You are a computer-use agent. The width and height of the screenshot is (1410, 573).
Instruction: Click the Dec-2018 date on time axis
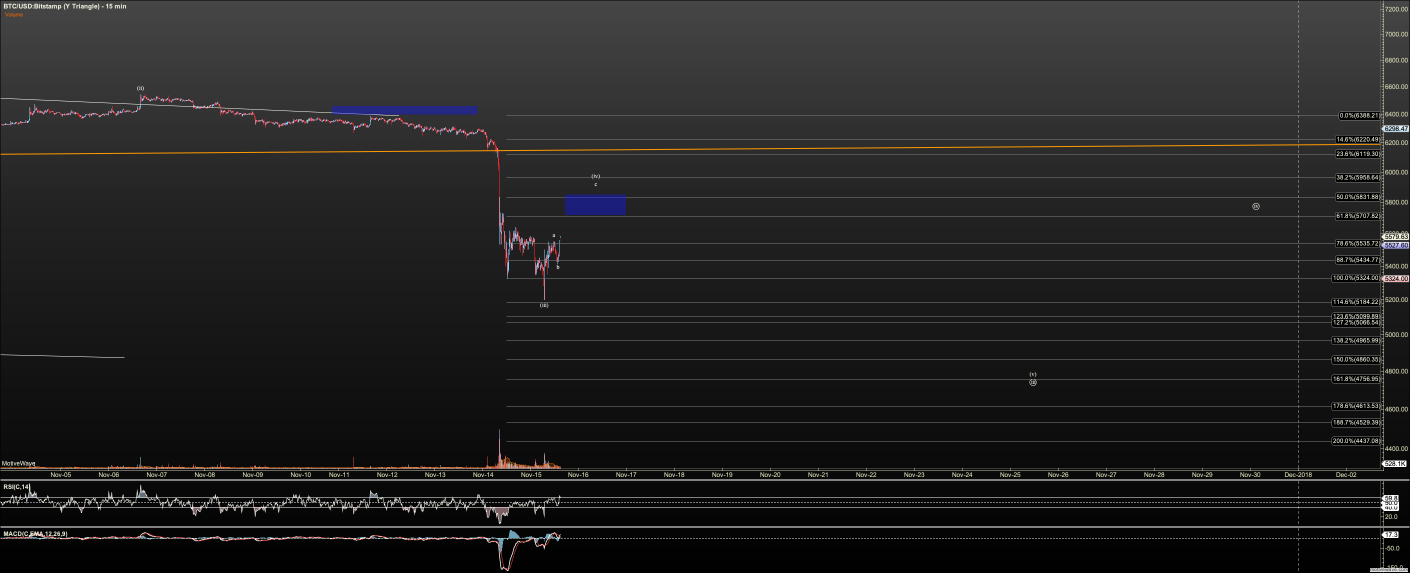pyautogui.click(x=1298, y=475)
